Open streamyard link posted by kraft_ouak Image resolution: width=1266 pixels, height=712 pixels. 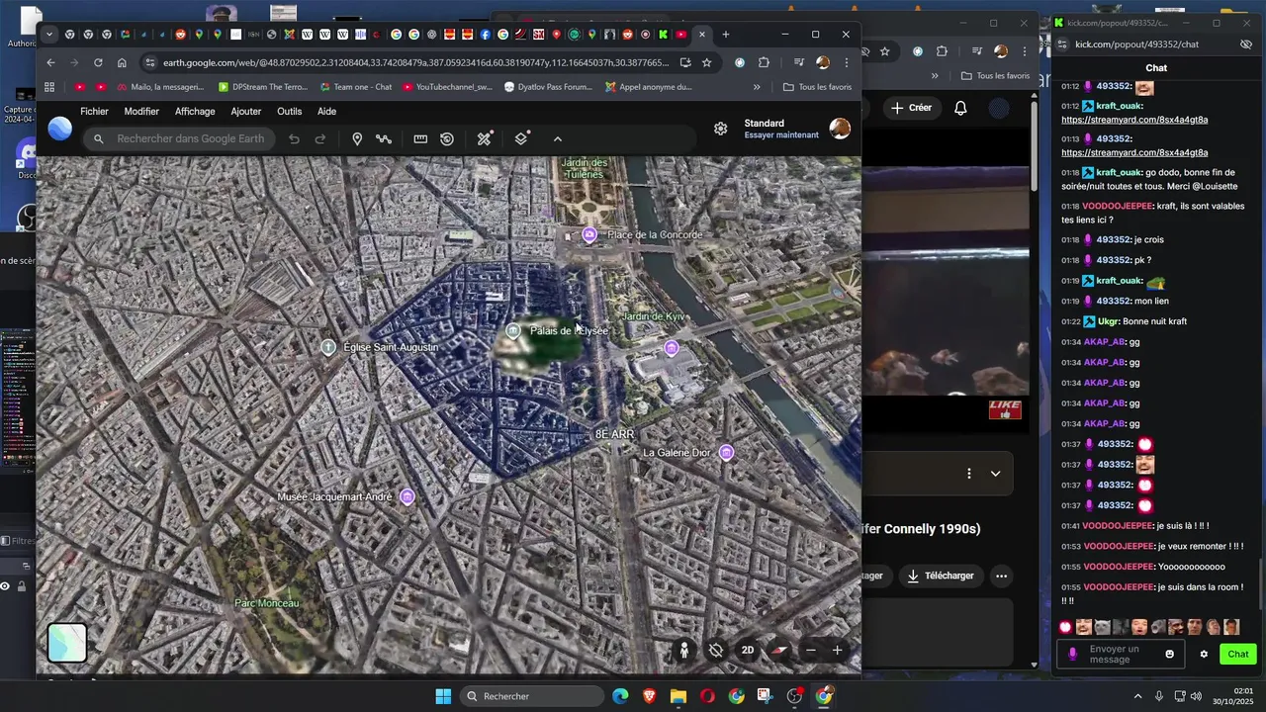(x=1134, y=120)
